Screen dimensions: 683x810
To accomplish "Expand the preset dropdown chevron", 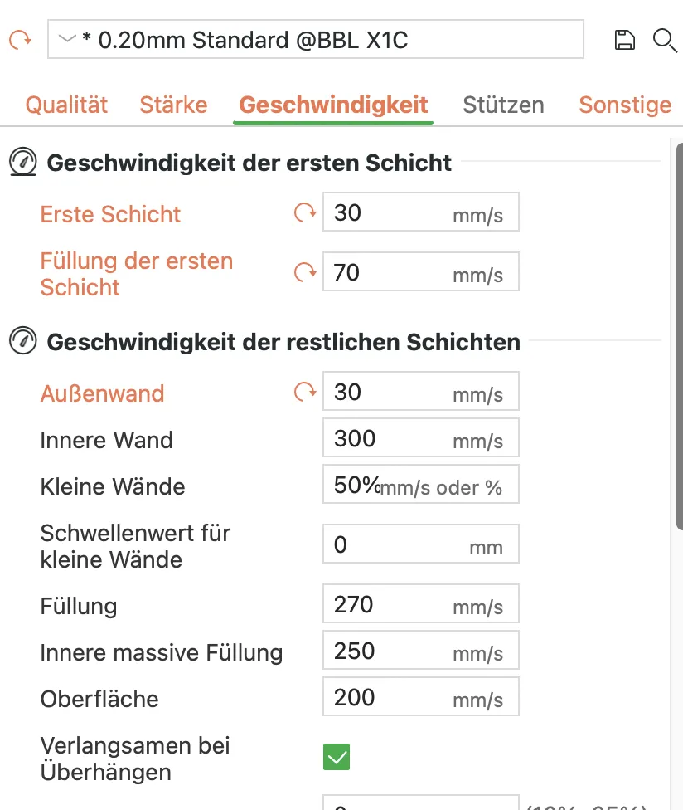I will click(67, 38).
